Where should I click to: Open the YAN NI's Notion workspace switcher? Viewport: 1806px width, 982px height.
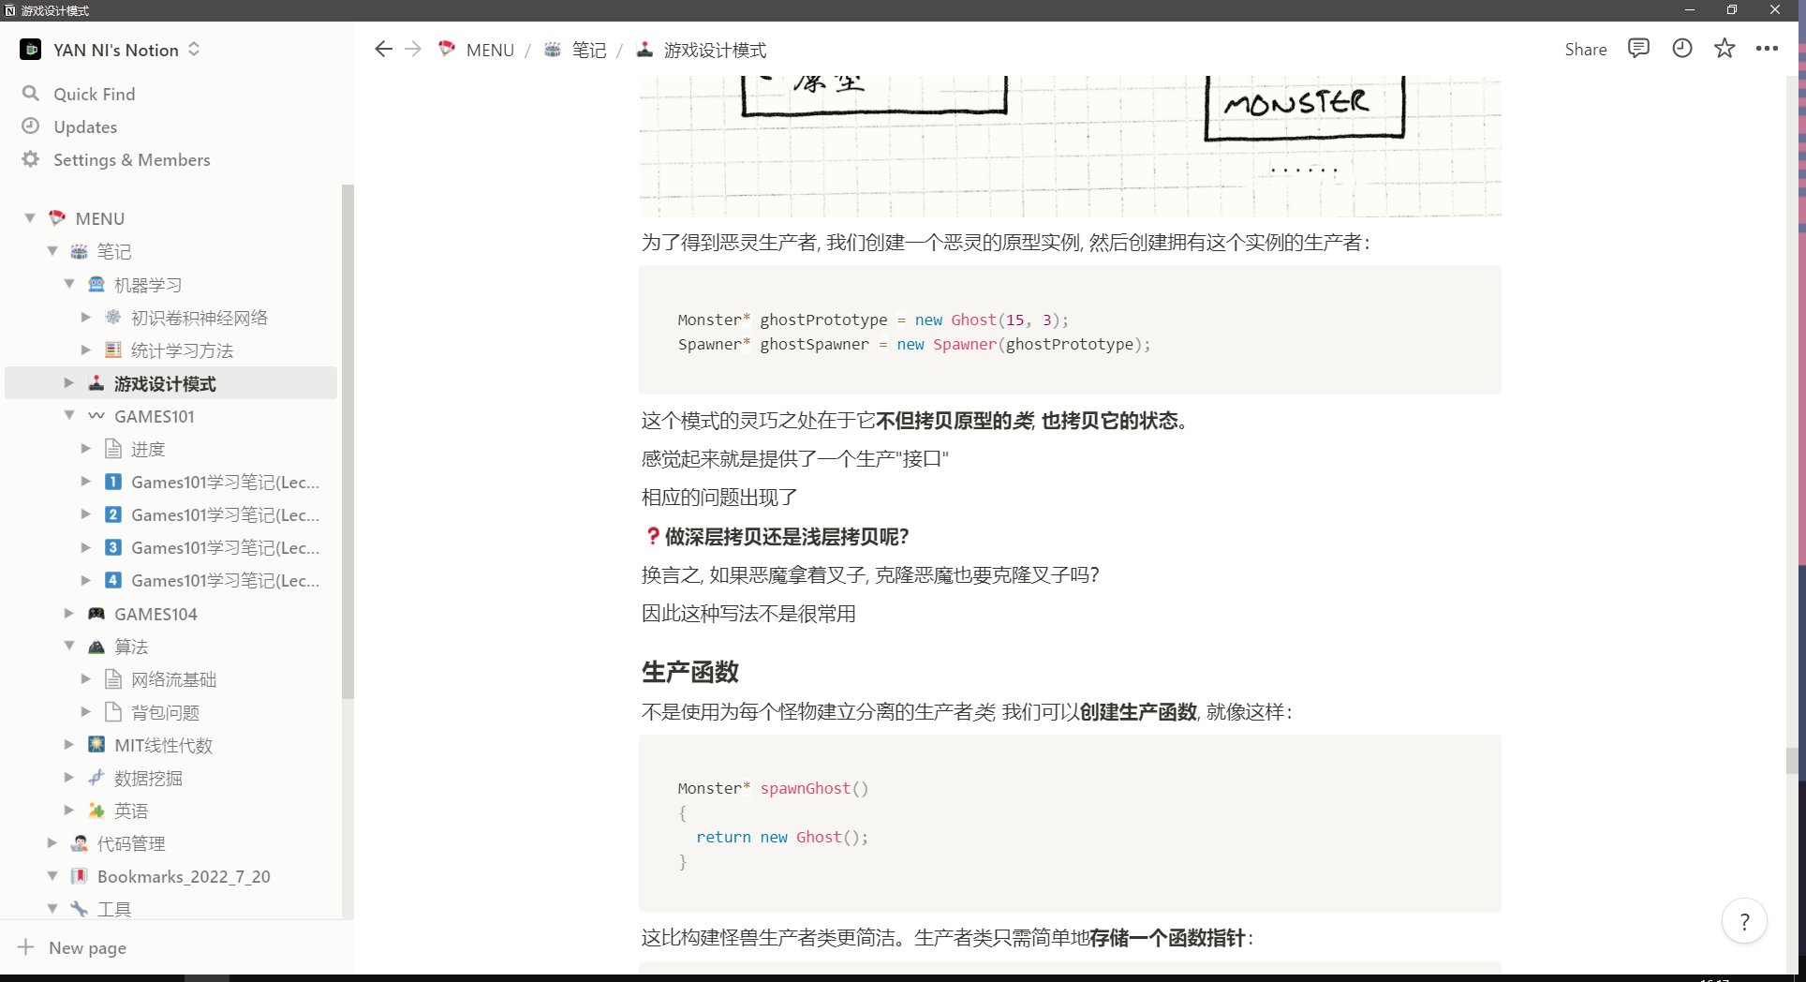pyautogui.click(x=111, y=50)
